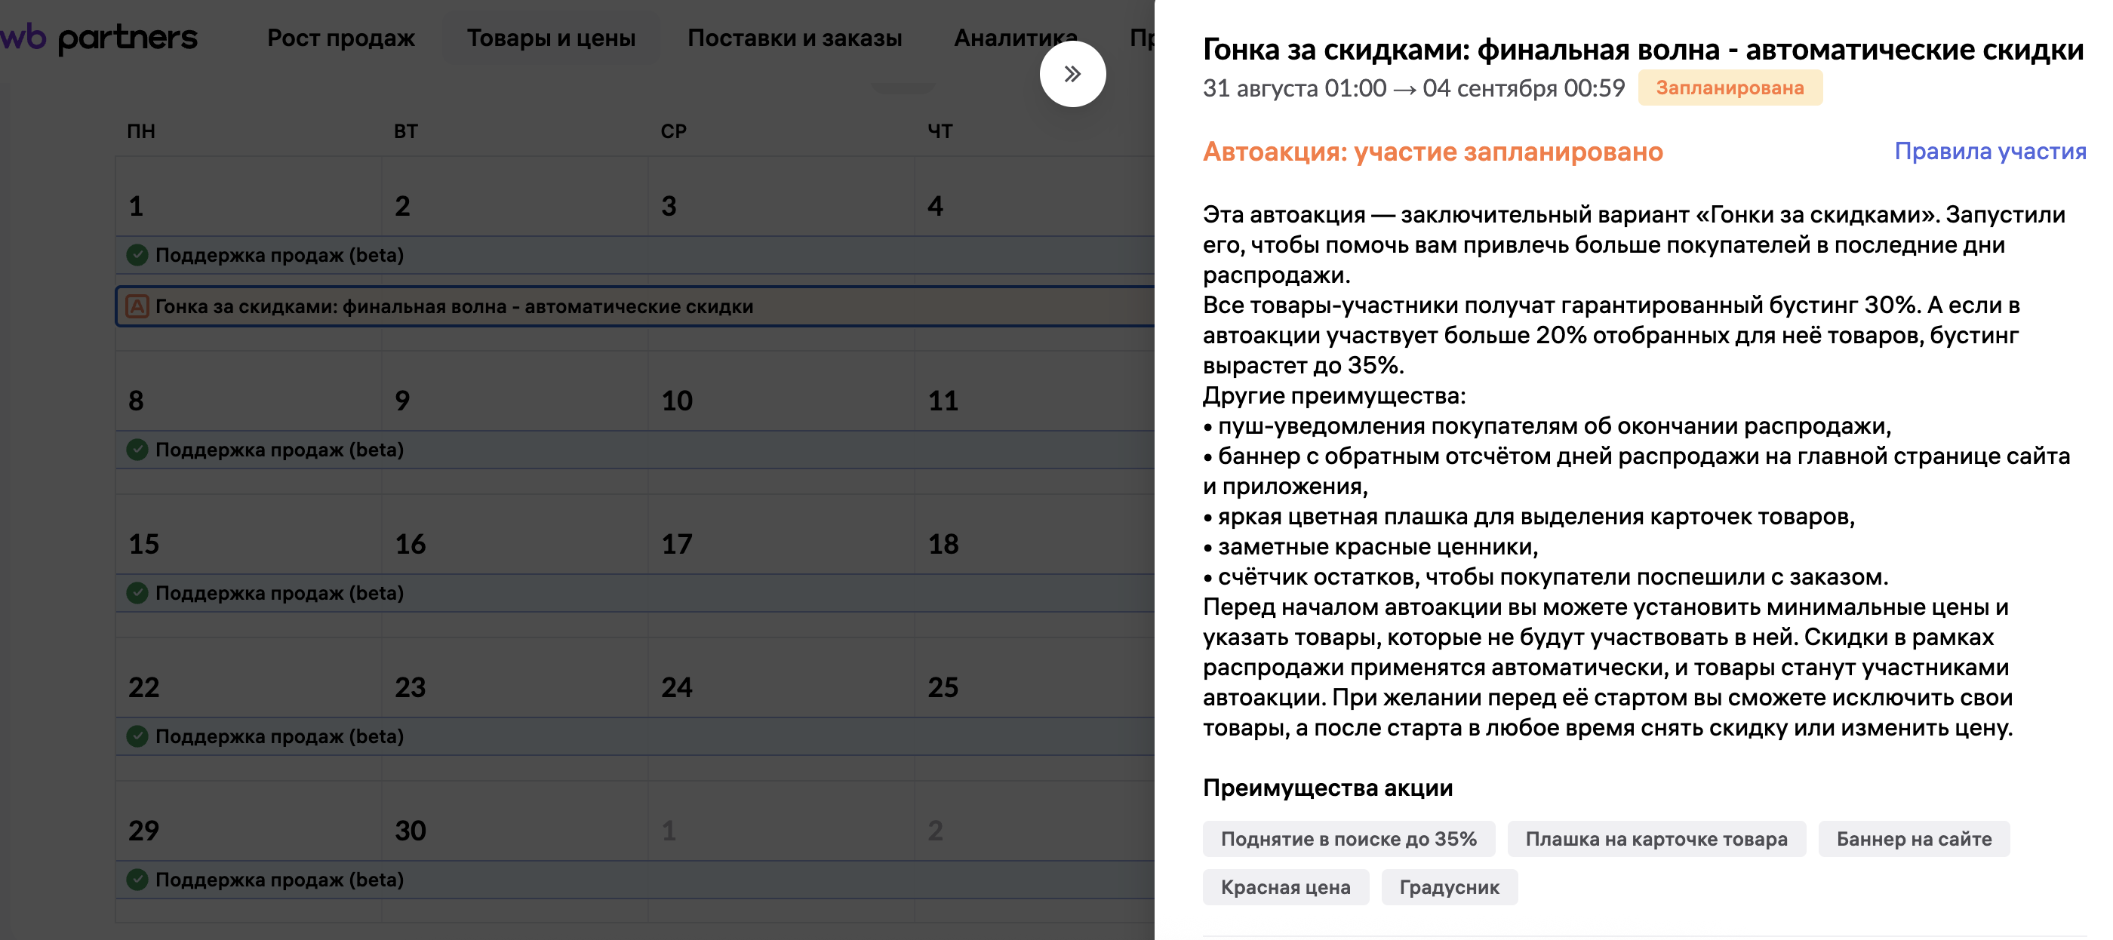Select the Гонка за скидками calendar event
Image resolution: width=2113 pixels, height=940 pixels.
click(x=635, y=307)
